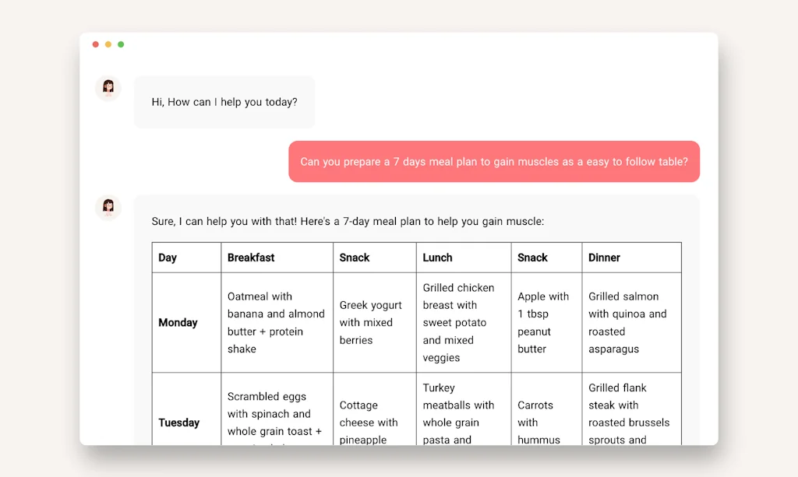Click the apple with peanut butter snack cell
This screenshot has width=798, height=477.
(x=546, y=322)
